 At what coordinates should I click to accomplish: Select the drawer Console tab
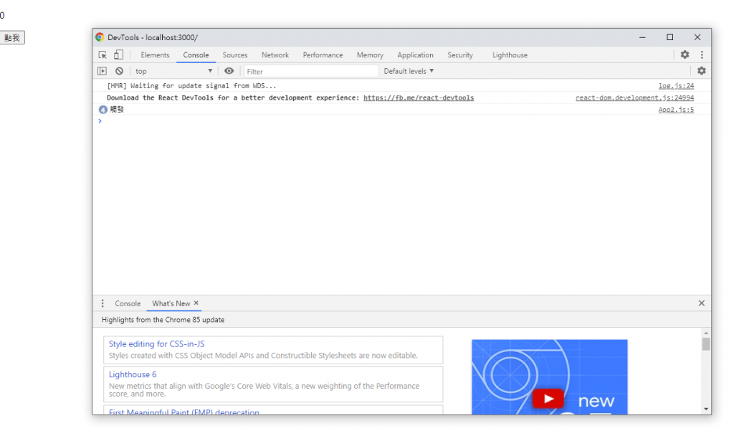coord(128,303)
